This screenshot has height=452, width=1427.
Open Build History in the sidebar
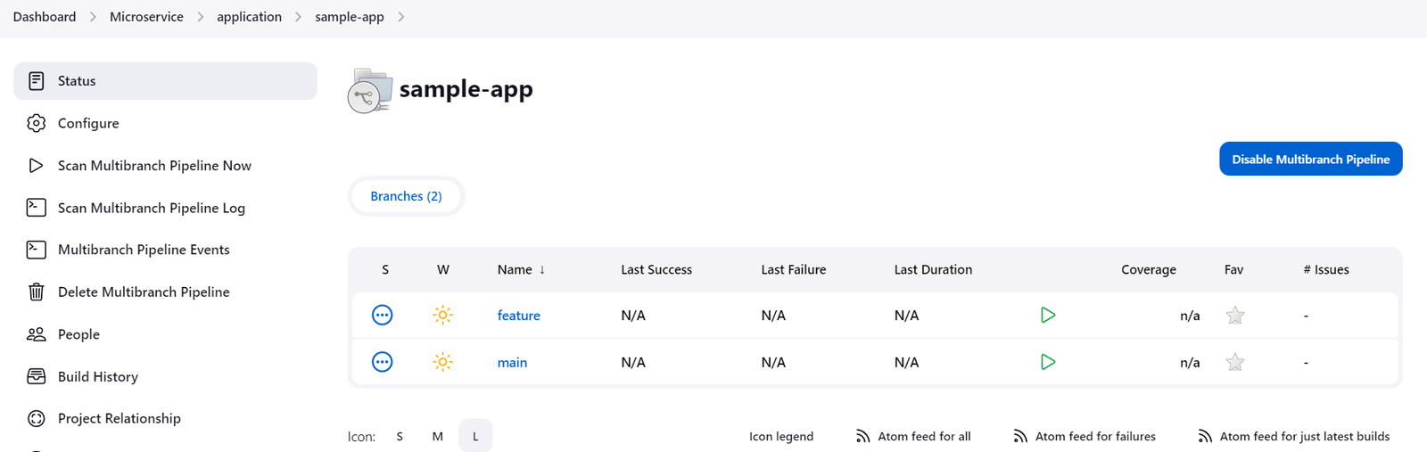[97, 376]
